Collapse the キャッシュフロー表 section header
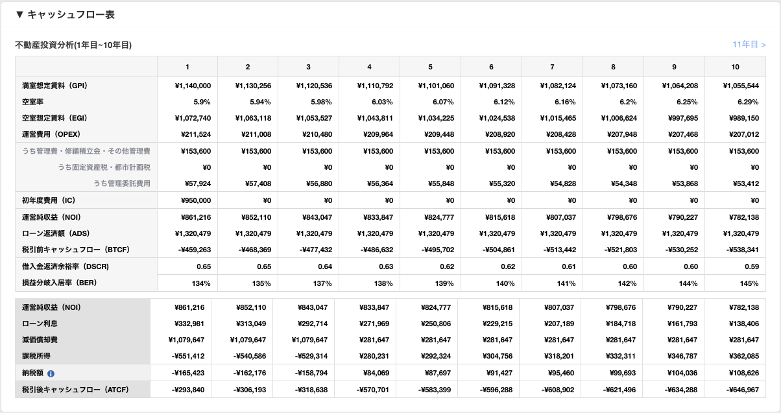The height and width of the screenshot is (413, 781). (x=65, y=14)
